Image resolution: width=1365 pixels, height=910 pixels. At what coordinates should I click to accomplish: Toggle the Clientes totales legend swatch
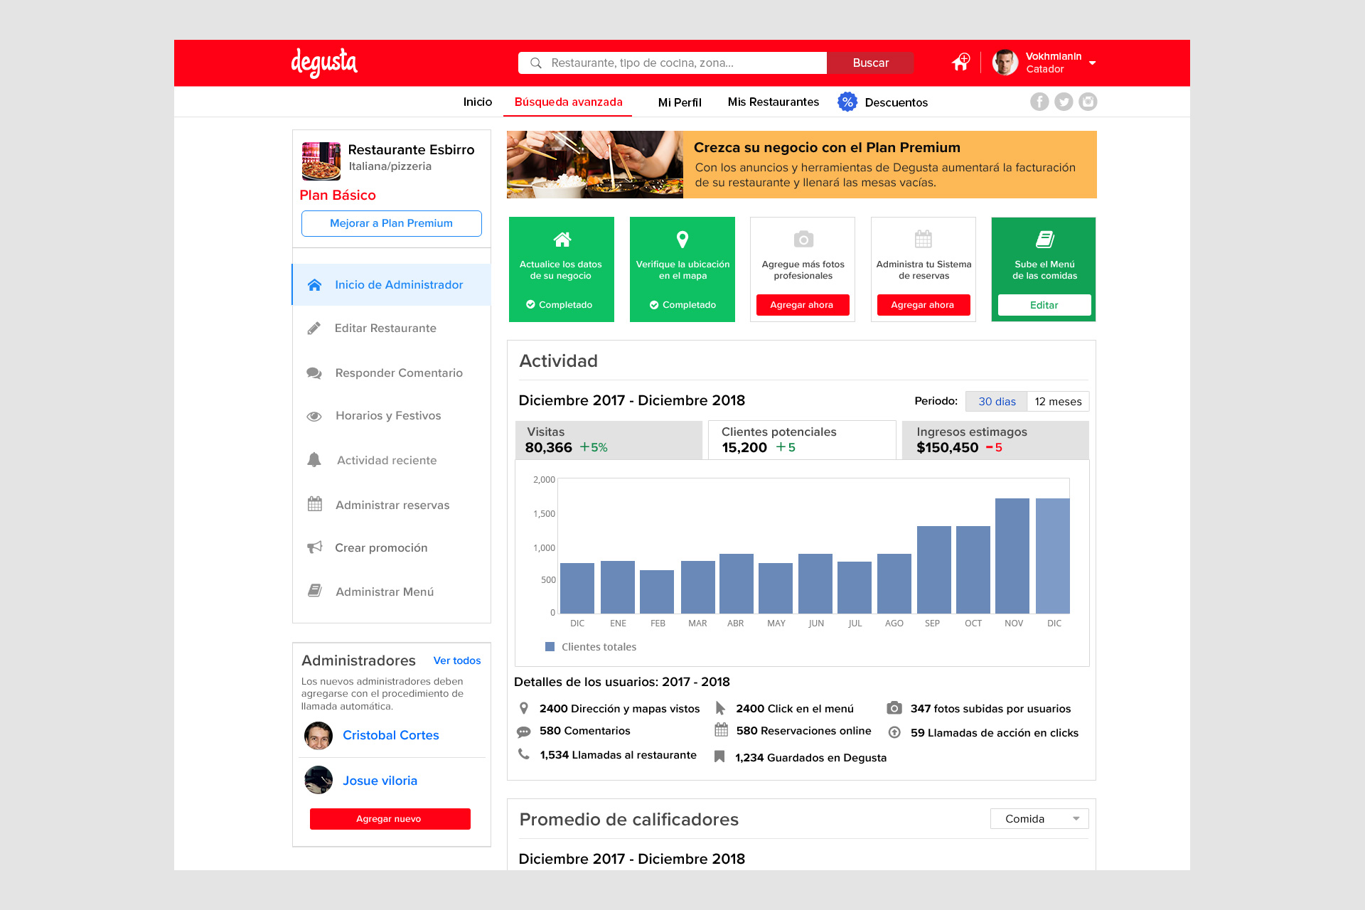pos(550,647)
